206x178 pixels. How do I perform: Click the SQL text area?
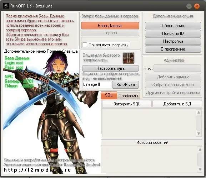(149, 123)
